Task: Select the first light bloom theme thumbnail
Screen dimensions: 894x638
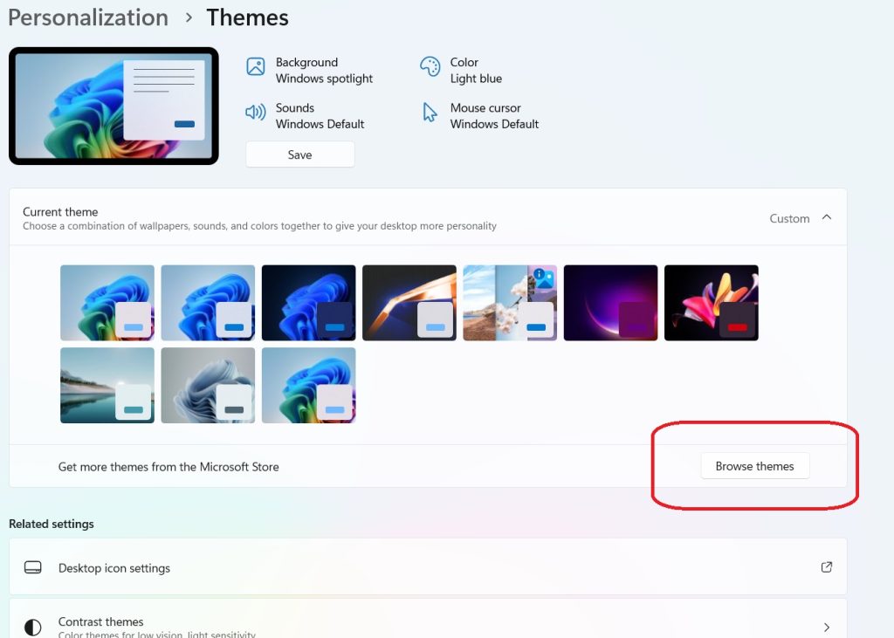Action: point(107,303)
